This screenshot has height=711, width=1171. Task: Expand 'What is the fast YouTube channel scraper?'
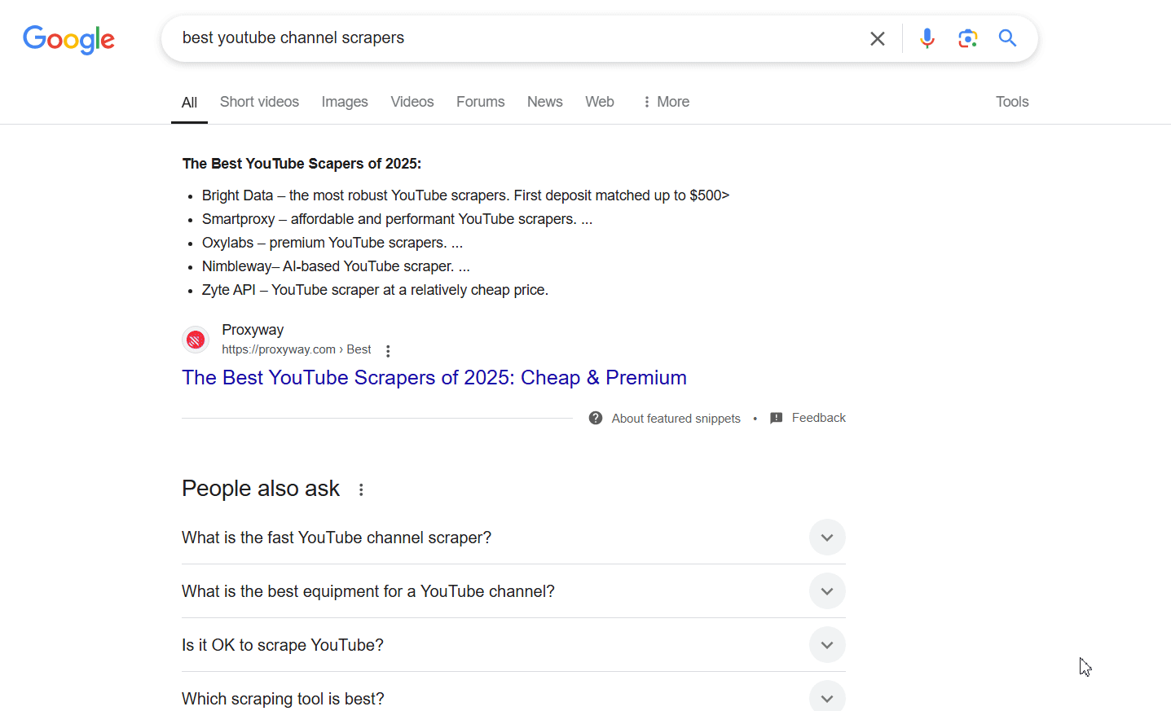(827, 537)
